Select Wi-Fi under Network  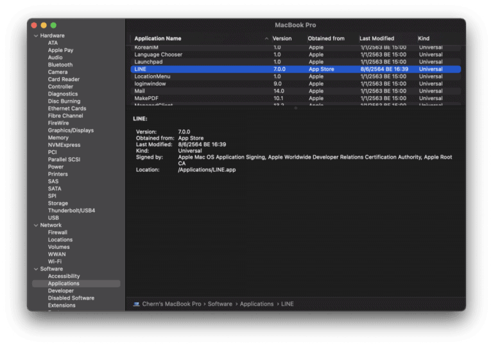coord(55,262)
